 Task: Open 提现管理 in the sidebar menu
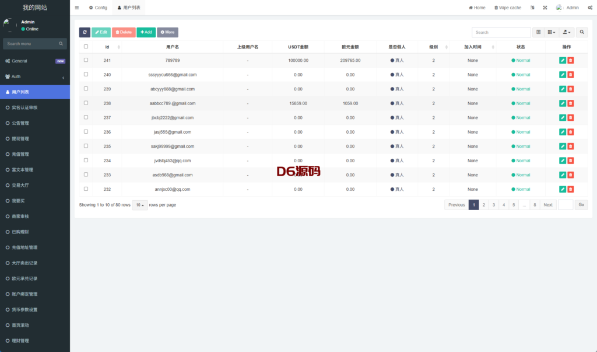(x=20, y=139)
